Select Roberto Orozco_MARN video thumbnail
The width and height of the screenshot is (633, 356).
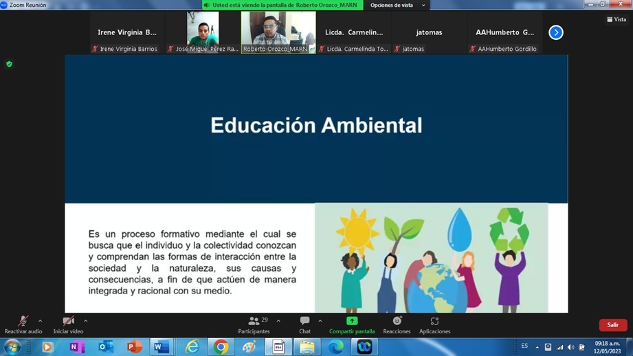278,32
